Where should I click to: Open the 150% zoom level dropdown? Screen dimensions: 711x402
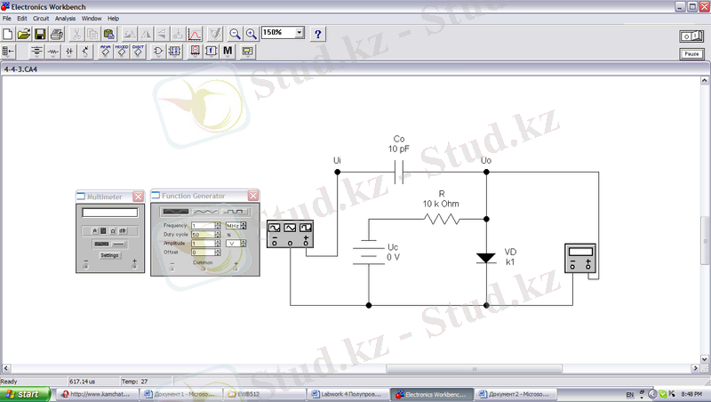pyautogui.click(x=299, y=33)
